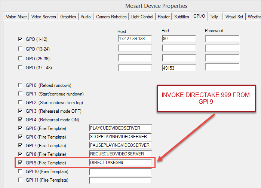Viewport: 261px width, 188px height.
Task: Click the Port field containing 49153
Action: tap(178, 68)
